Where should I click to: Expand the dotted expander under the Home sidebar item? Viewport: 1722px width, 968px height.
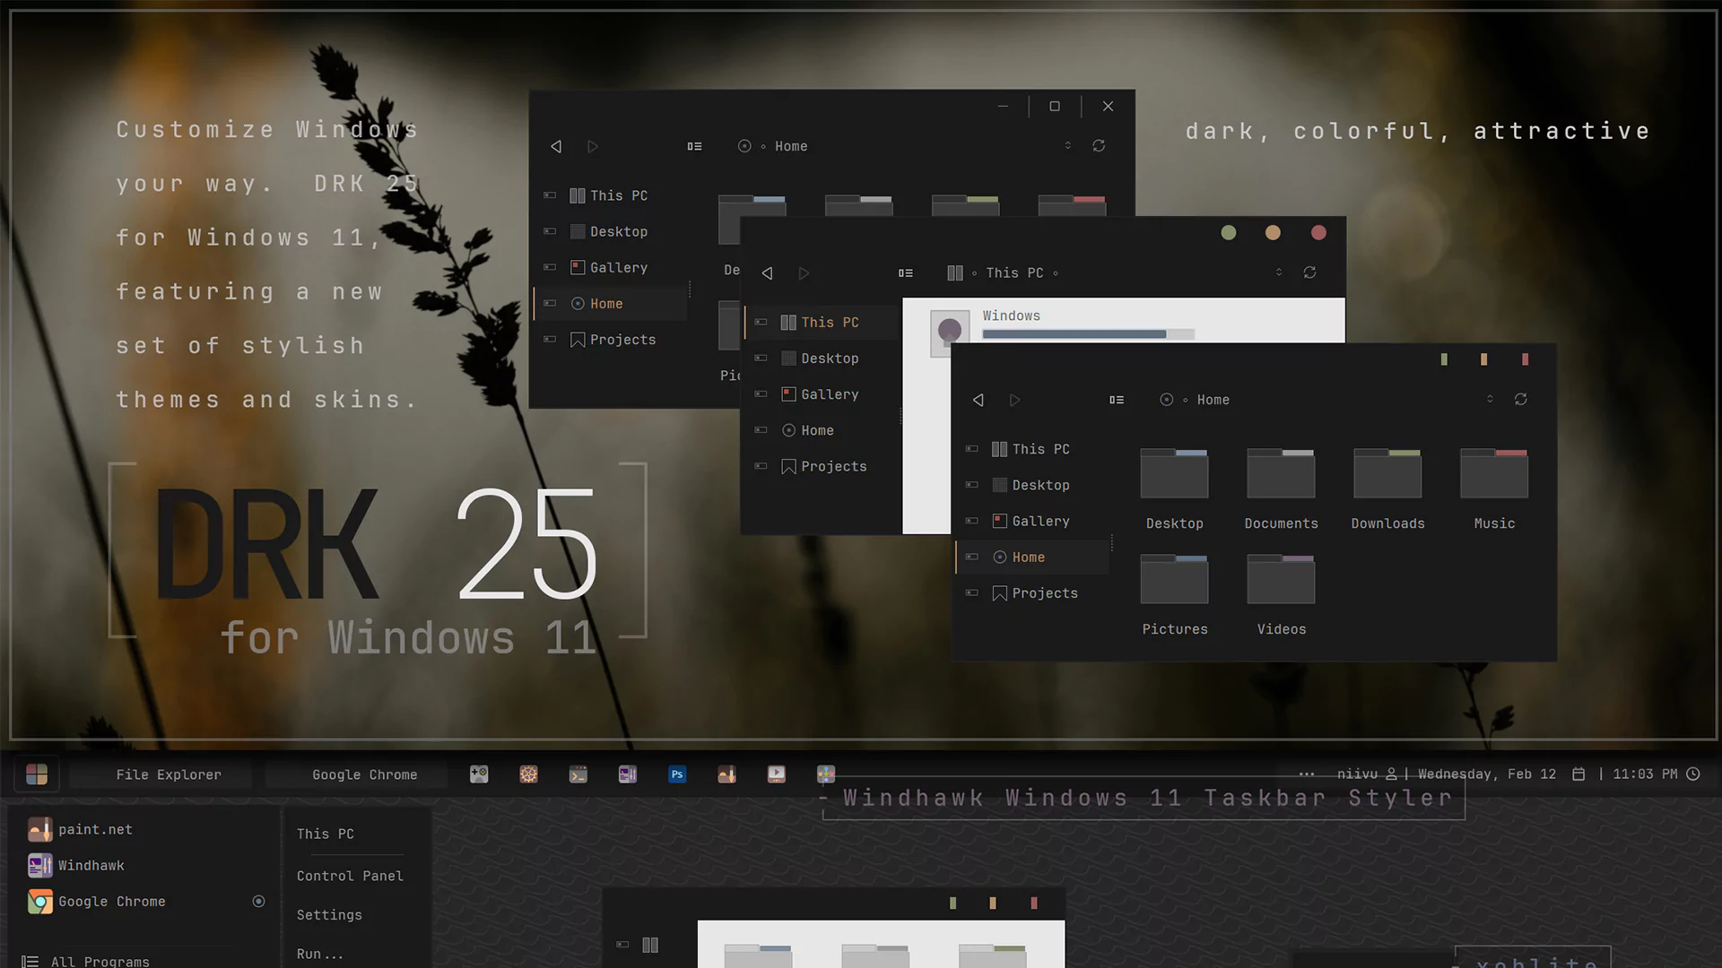1112,540
